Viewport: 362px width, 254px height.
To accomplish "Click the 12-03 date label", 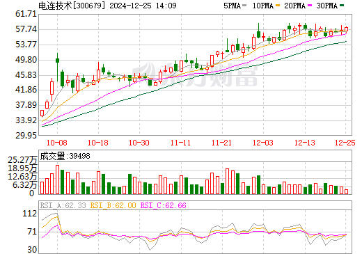I will (x=263, y=143).
